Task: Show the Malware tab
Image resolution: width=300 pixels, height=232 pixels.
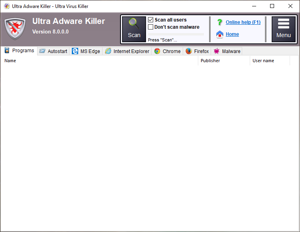Action: point(227,51)
